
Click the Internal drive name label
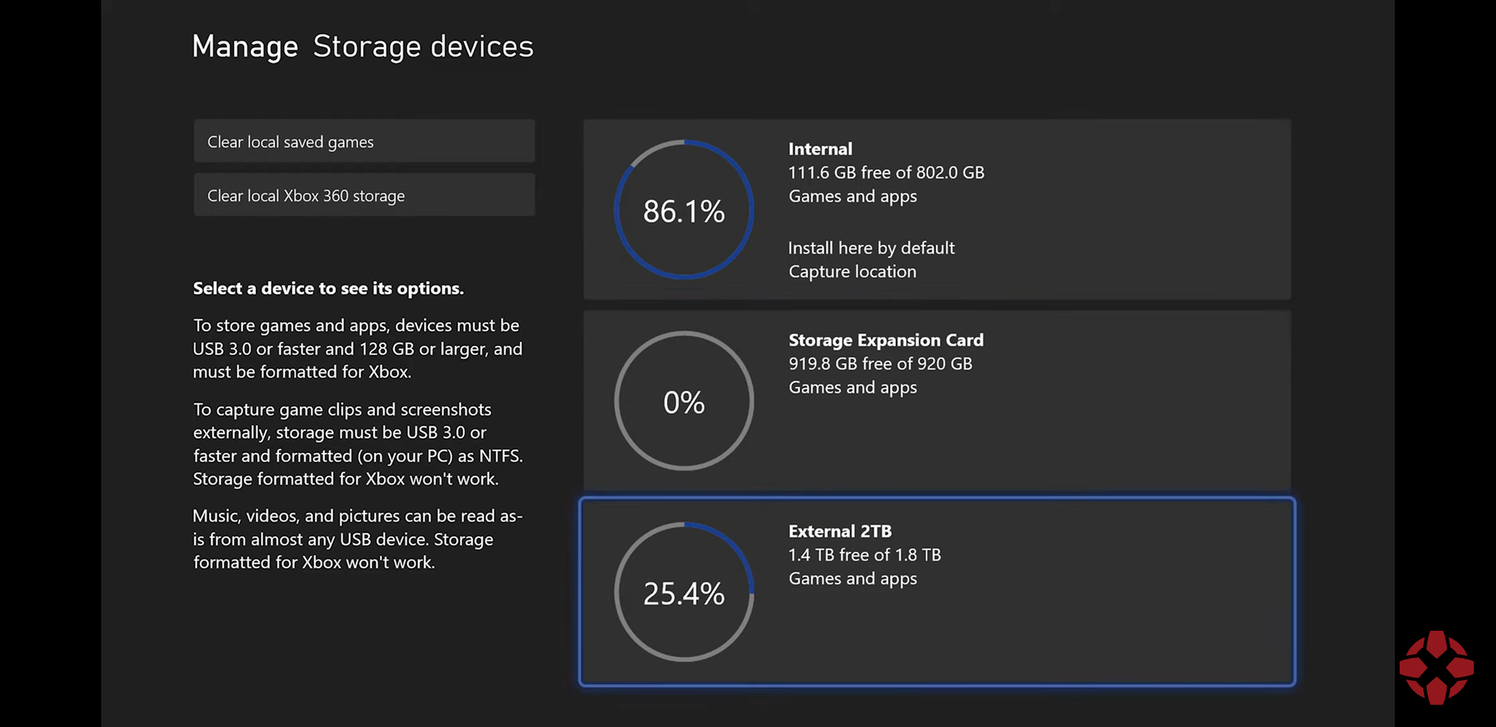click(x=820, y=149)
